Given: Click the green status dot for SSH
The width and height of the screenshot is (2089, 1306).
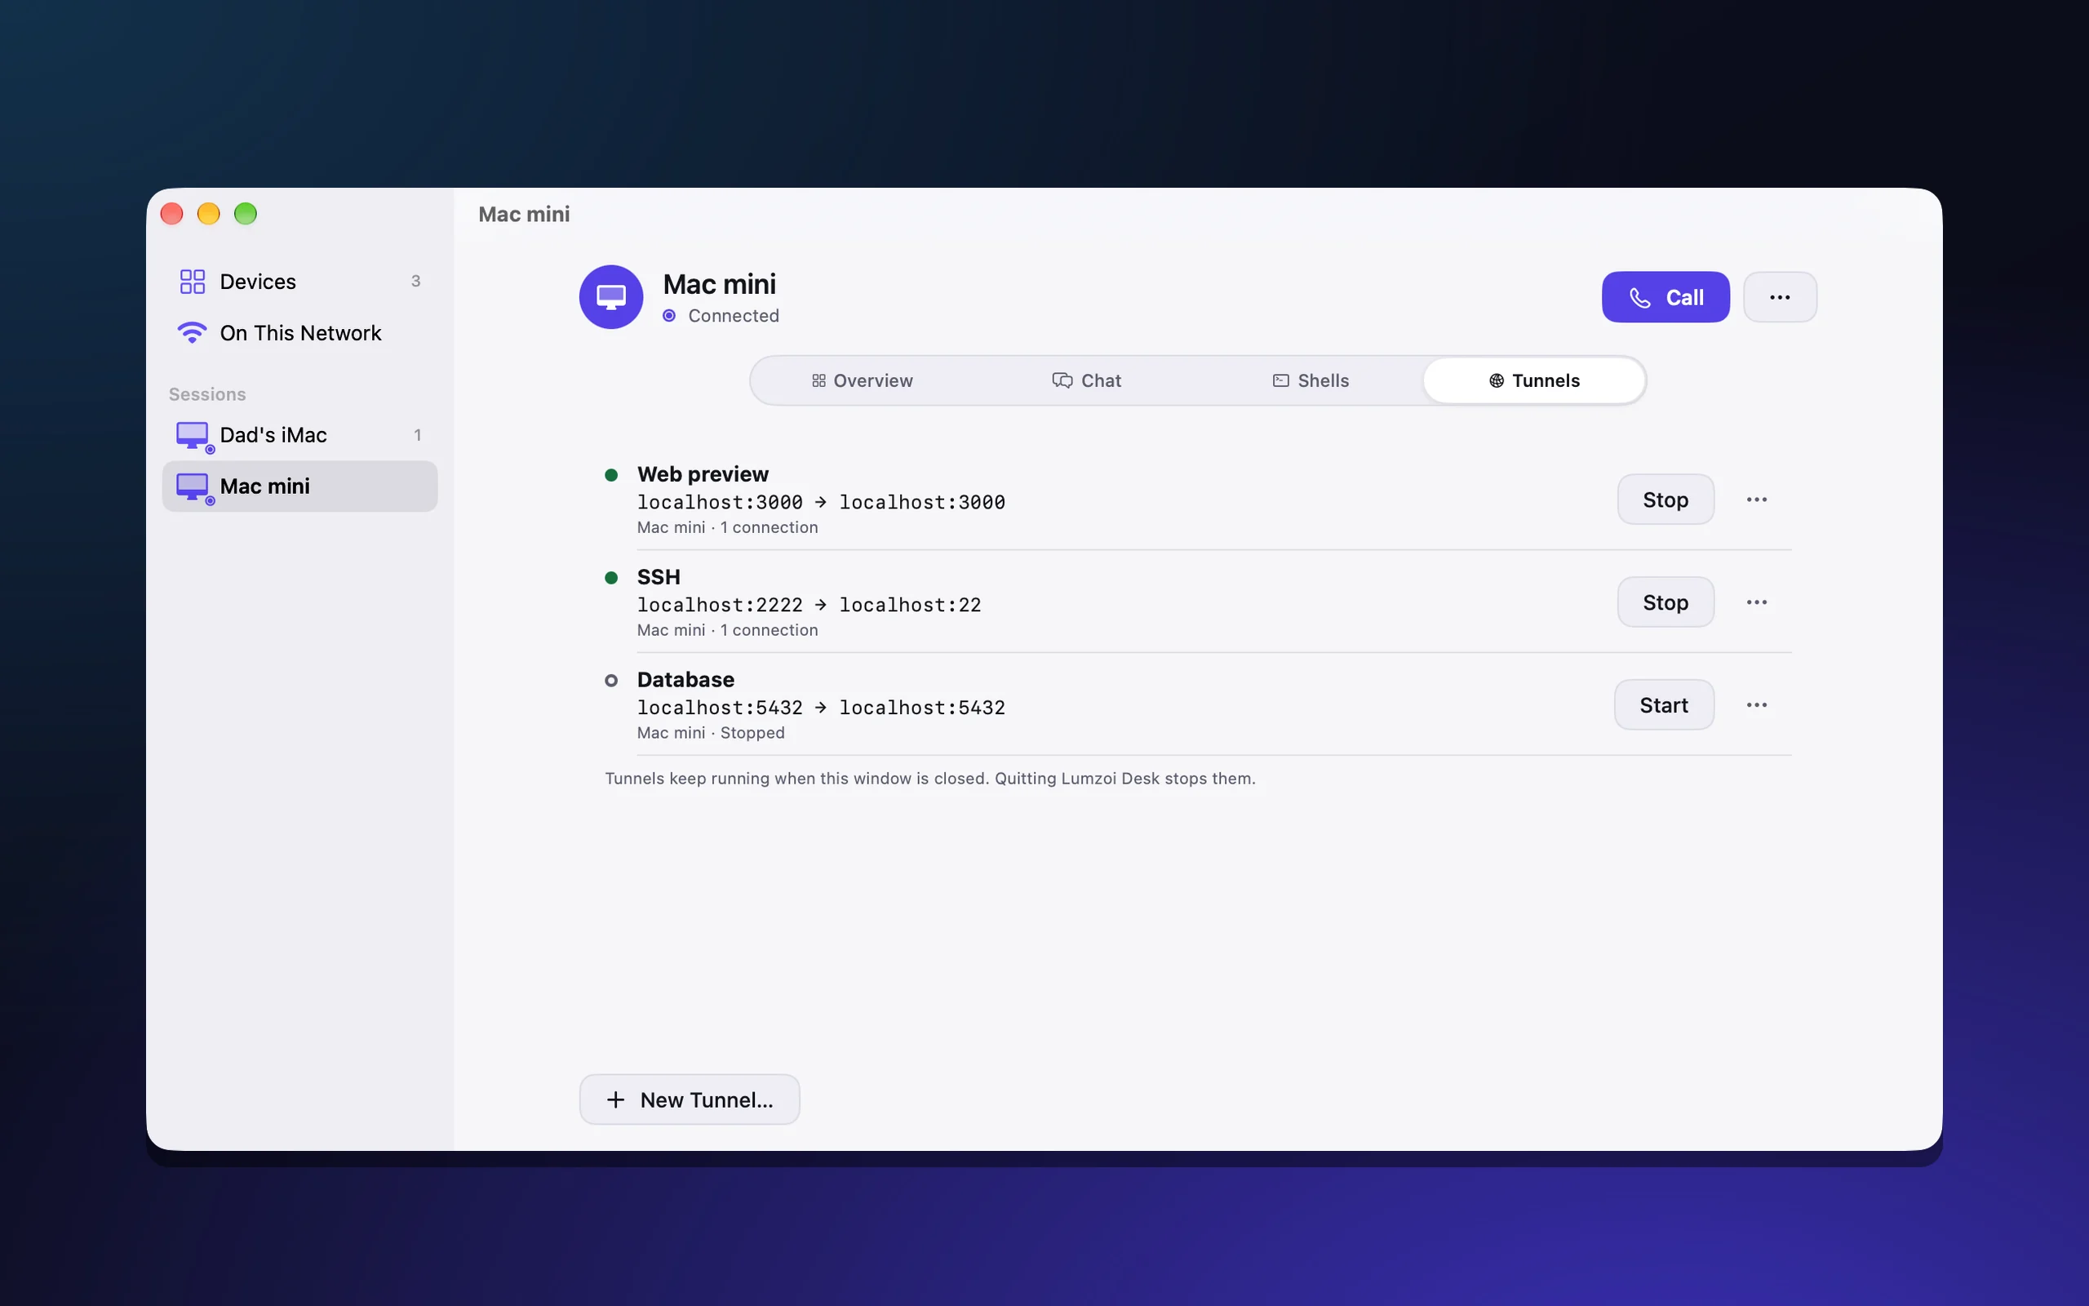Looking at the screenshot, I should pyautogui.click(x=611, y=578).
